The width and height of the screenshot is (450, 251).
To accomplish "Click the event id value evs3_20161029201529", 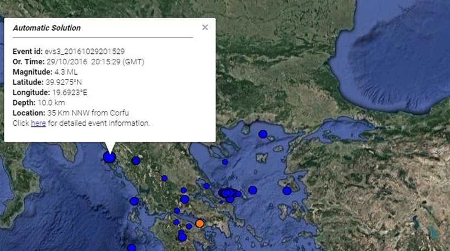I will point(80,52).
